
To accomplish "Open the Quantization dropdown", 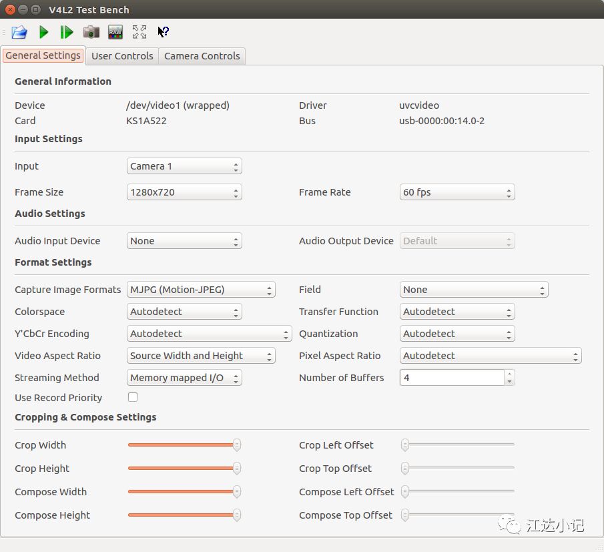I will [x=457, y=334].
